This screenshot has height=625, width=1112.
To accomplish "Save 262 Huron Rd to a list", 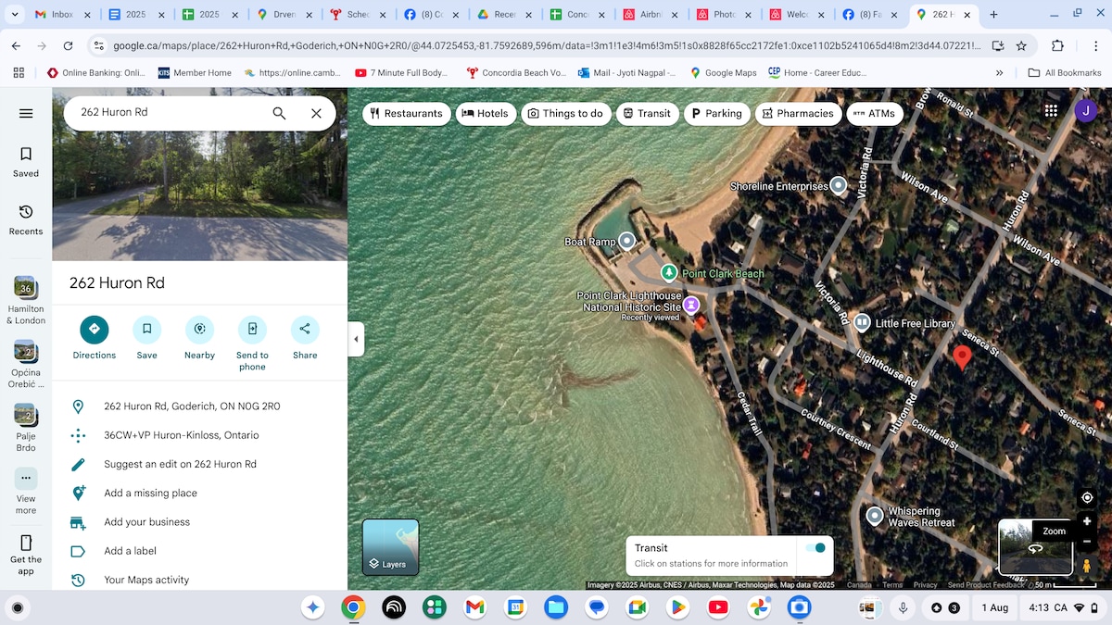I will click(x=146, y=338).
